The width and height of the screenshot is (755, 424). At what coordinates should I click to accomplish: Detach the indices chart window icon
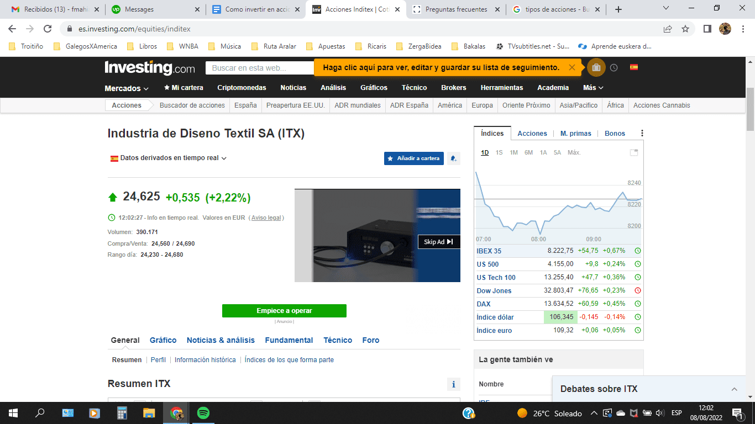[x=634, y=152]
